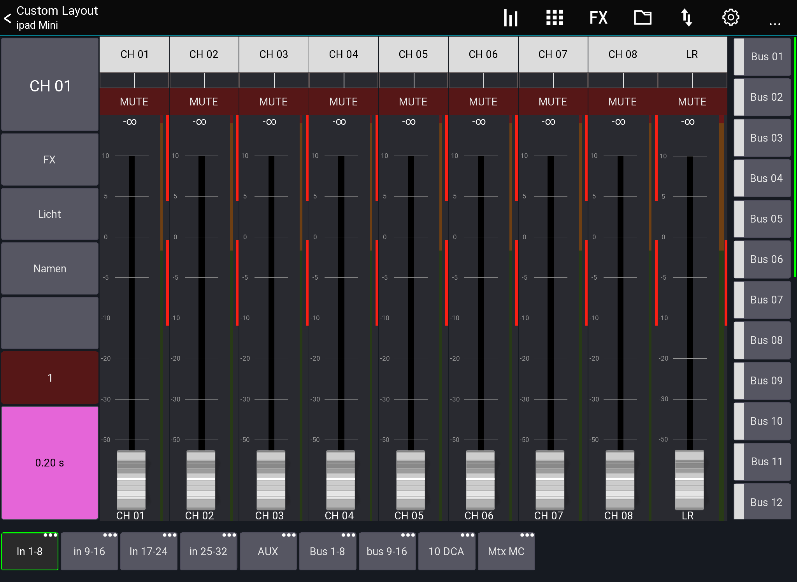Select the pink 0.20 s fade control
The height and width of the screenshot is (582, 797).
coord(50,463)
